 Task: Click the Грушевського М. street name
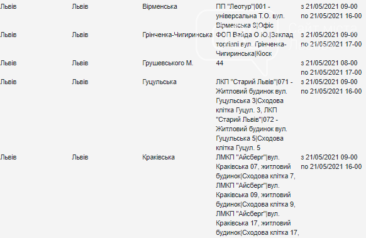click(168, 63)
